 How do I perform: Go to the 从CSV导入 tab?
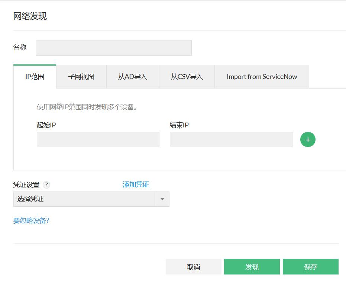(x=187, y=77)
